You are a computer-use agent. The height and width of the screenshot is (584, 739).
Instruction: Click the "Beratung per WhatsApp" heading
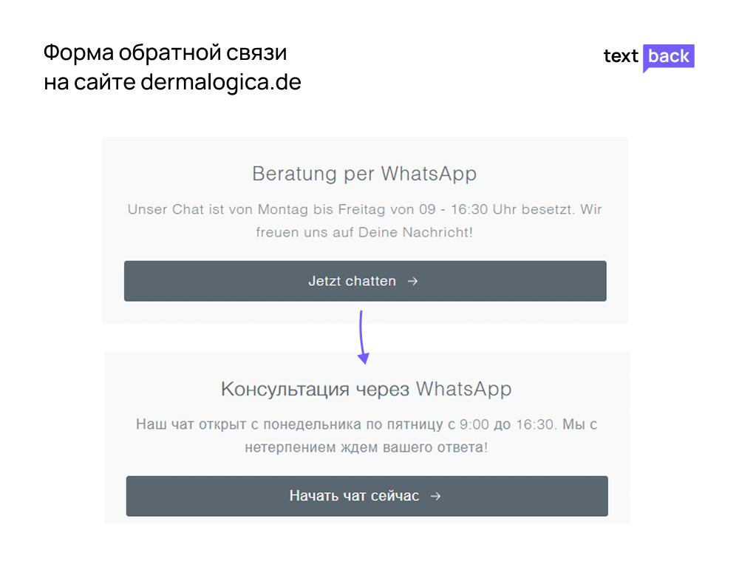tap(364, 174)
